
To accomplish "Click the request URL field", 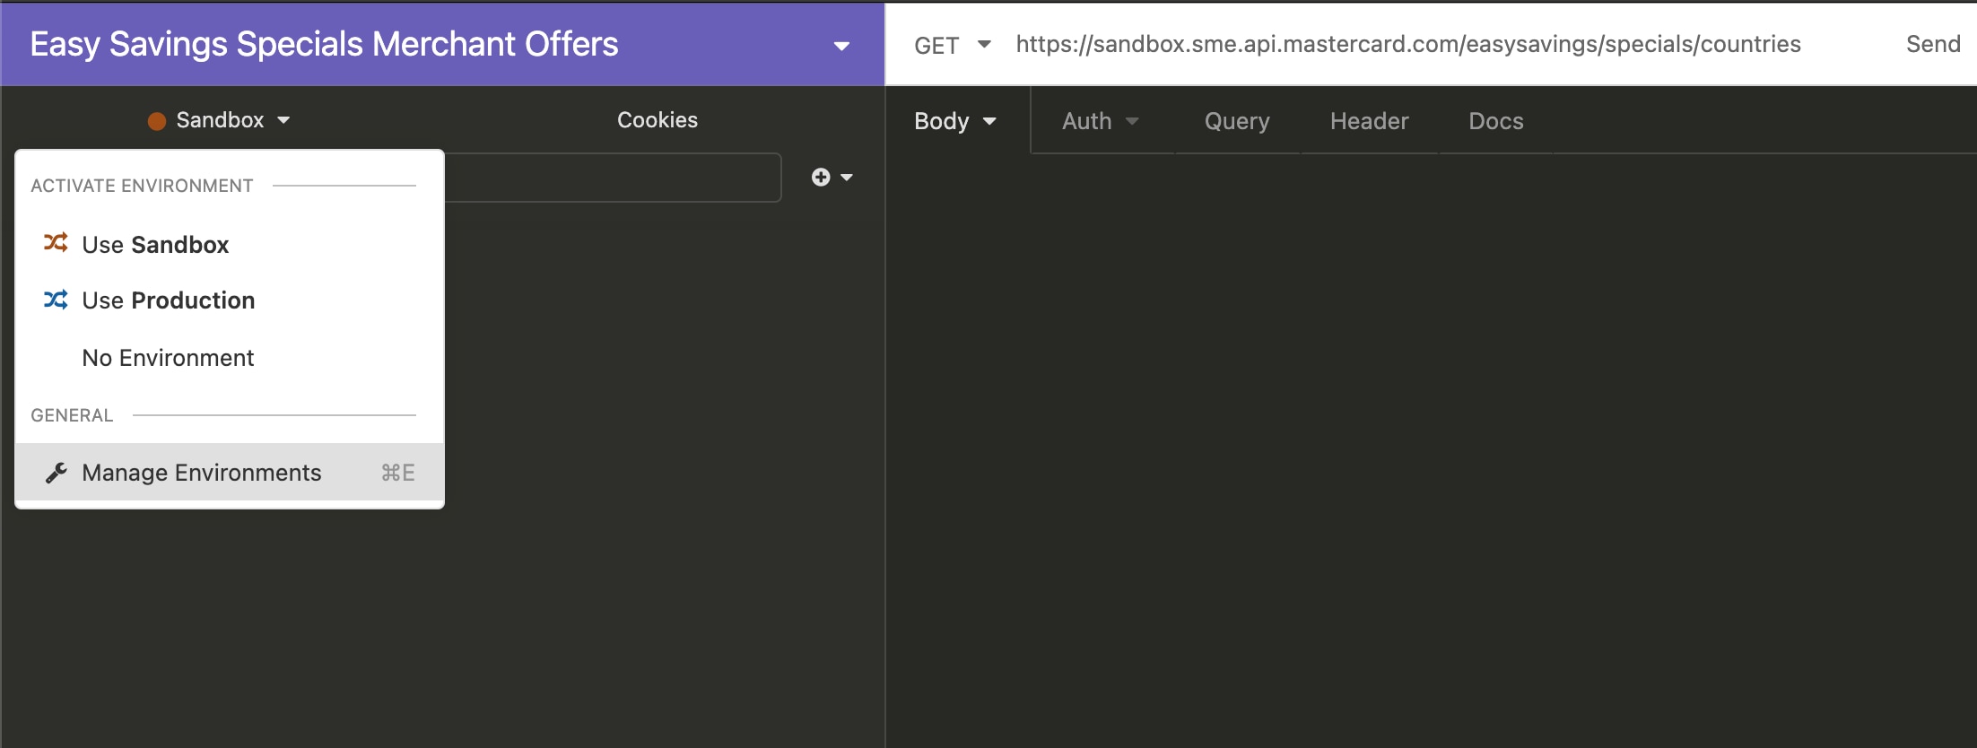I will 1407,45.
